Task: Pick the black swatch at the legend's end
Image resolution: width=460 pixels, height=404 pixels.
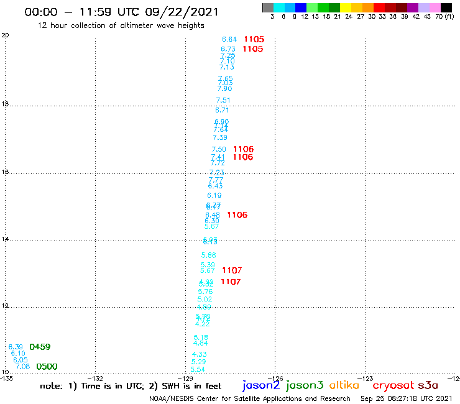Action: tap(446, 7)
